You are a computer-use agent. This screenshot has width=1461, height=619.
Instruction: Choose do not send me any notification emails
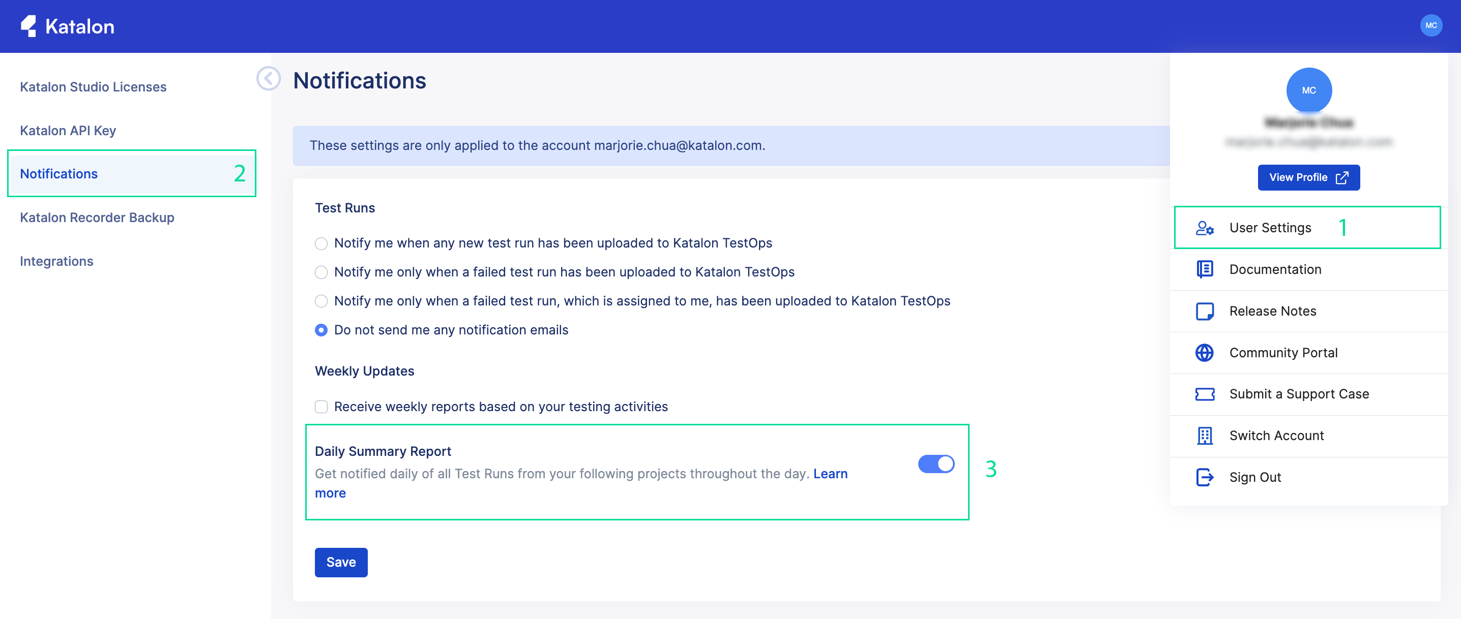click(x=322, y=329)
